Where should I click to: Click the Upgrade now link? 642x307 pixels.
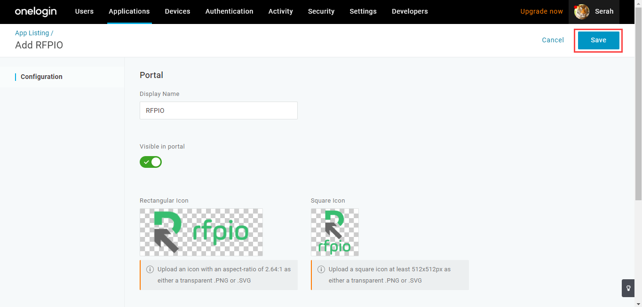pos(542,11)
